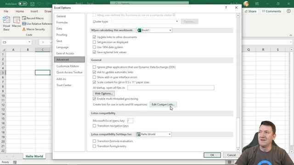Open Customize Ribbon category
The height and width of the screenshot is (165, 294).
[69, 66]
